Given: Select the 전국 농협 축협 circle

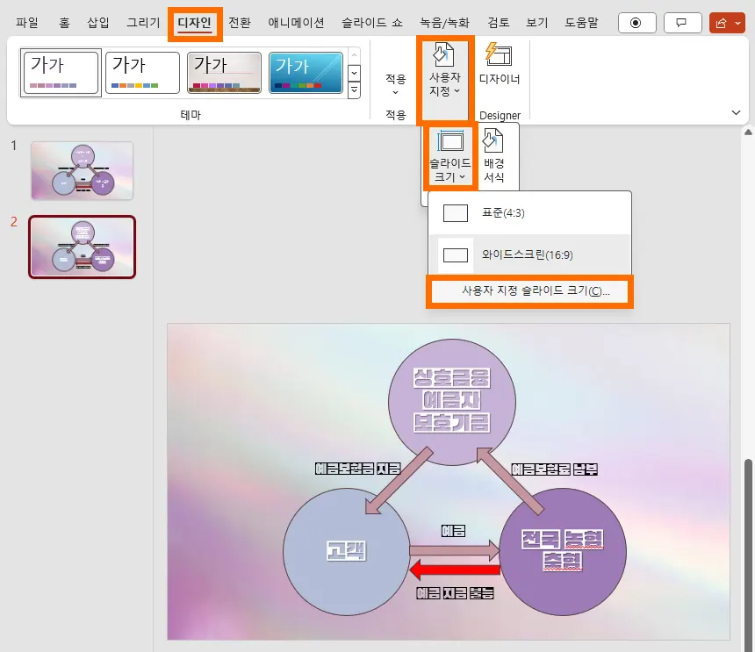Looking at the screenshot, I should coord(563,551).
